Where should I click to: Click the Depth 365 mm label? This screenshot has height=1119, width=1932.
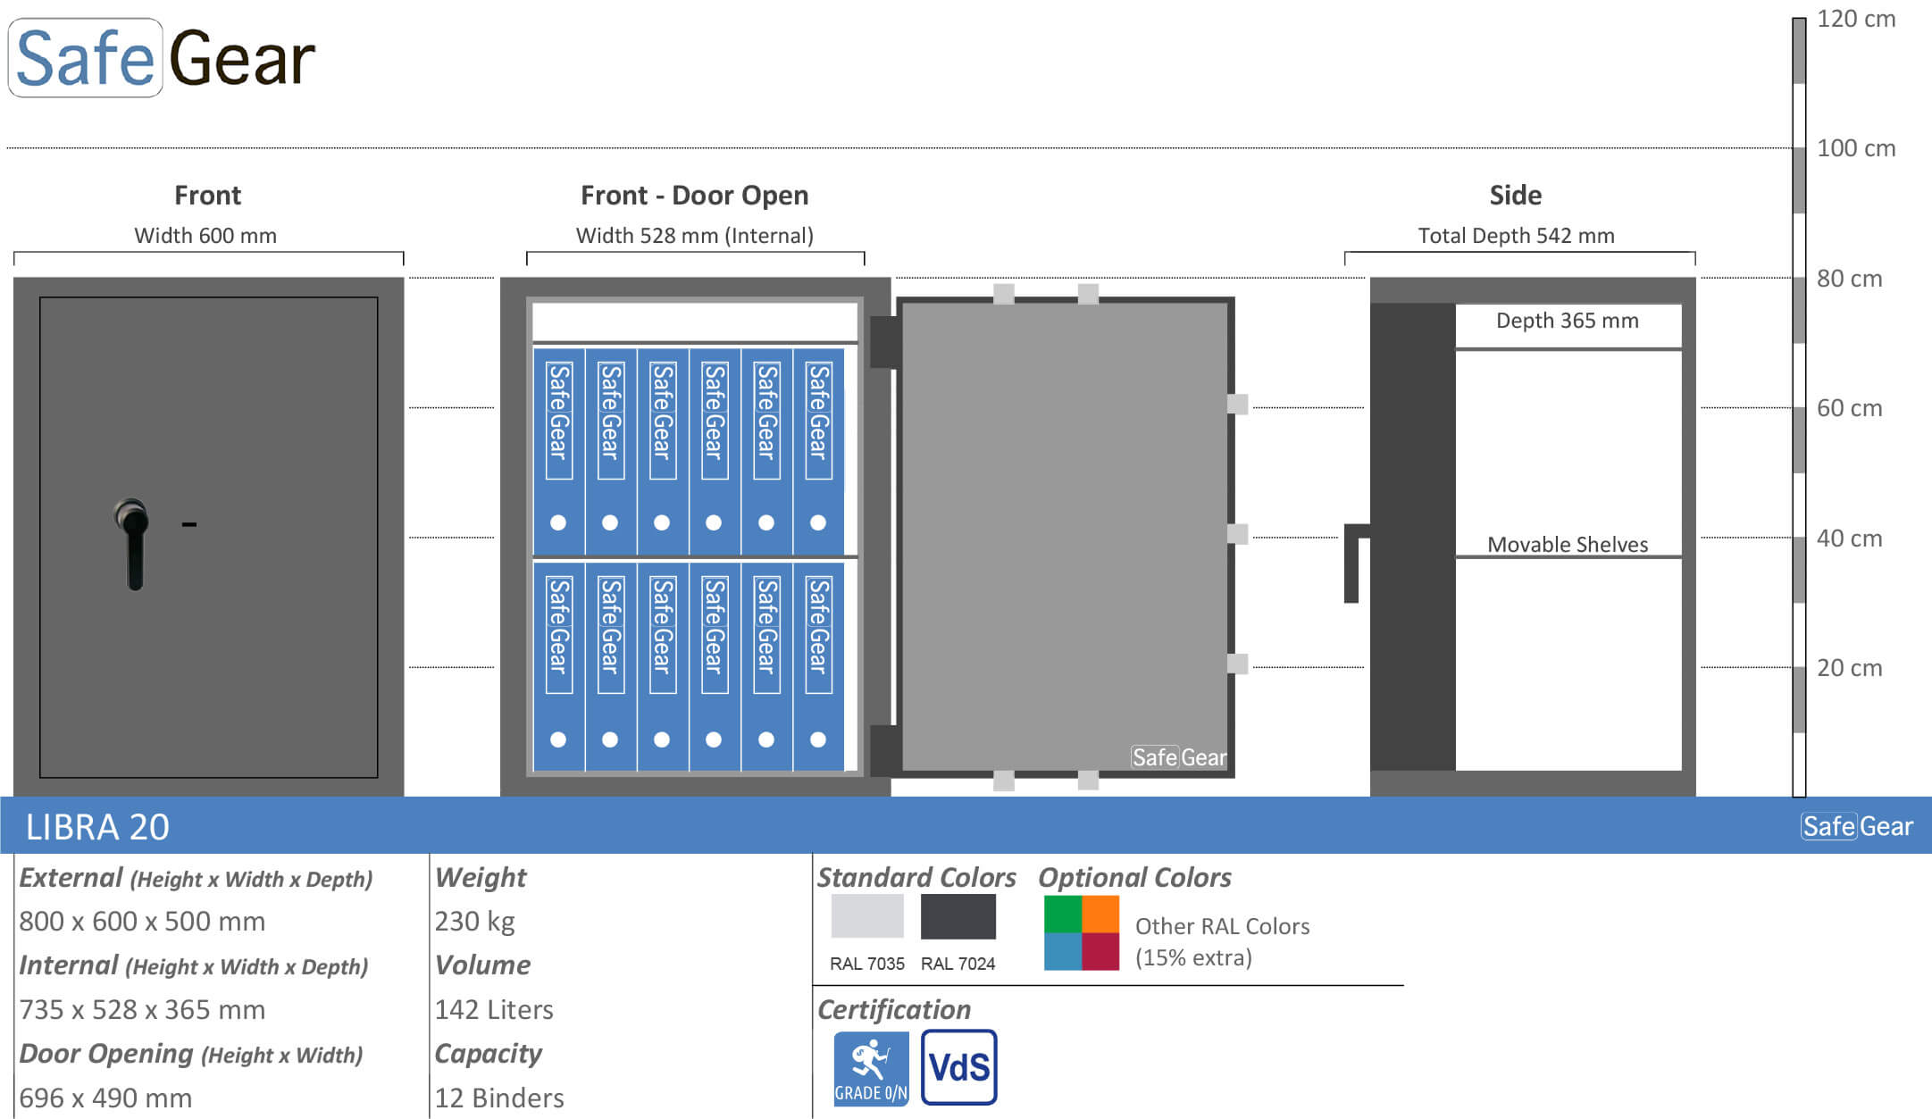[x=1568, y=321]
